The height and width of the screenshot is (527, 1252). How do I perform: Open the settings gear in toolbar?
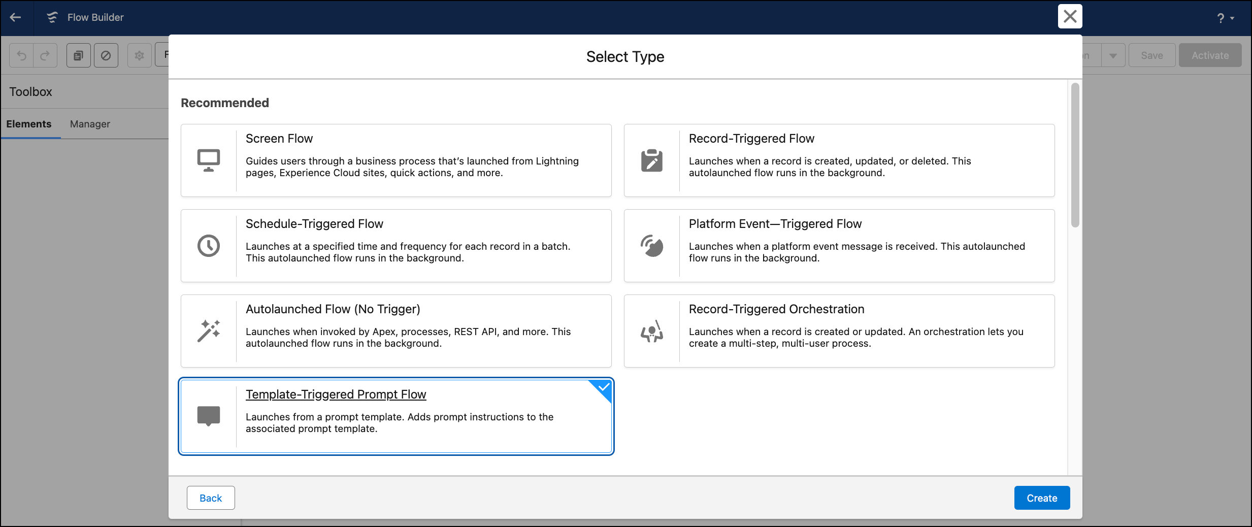pos(140,55)
